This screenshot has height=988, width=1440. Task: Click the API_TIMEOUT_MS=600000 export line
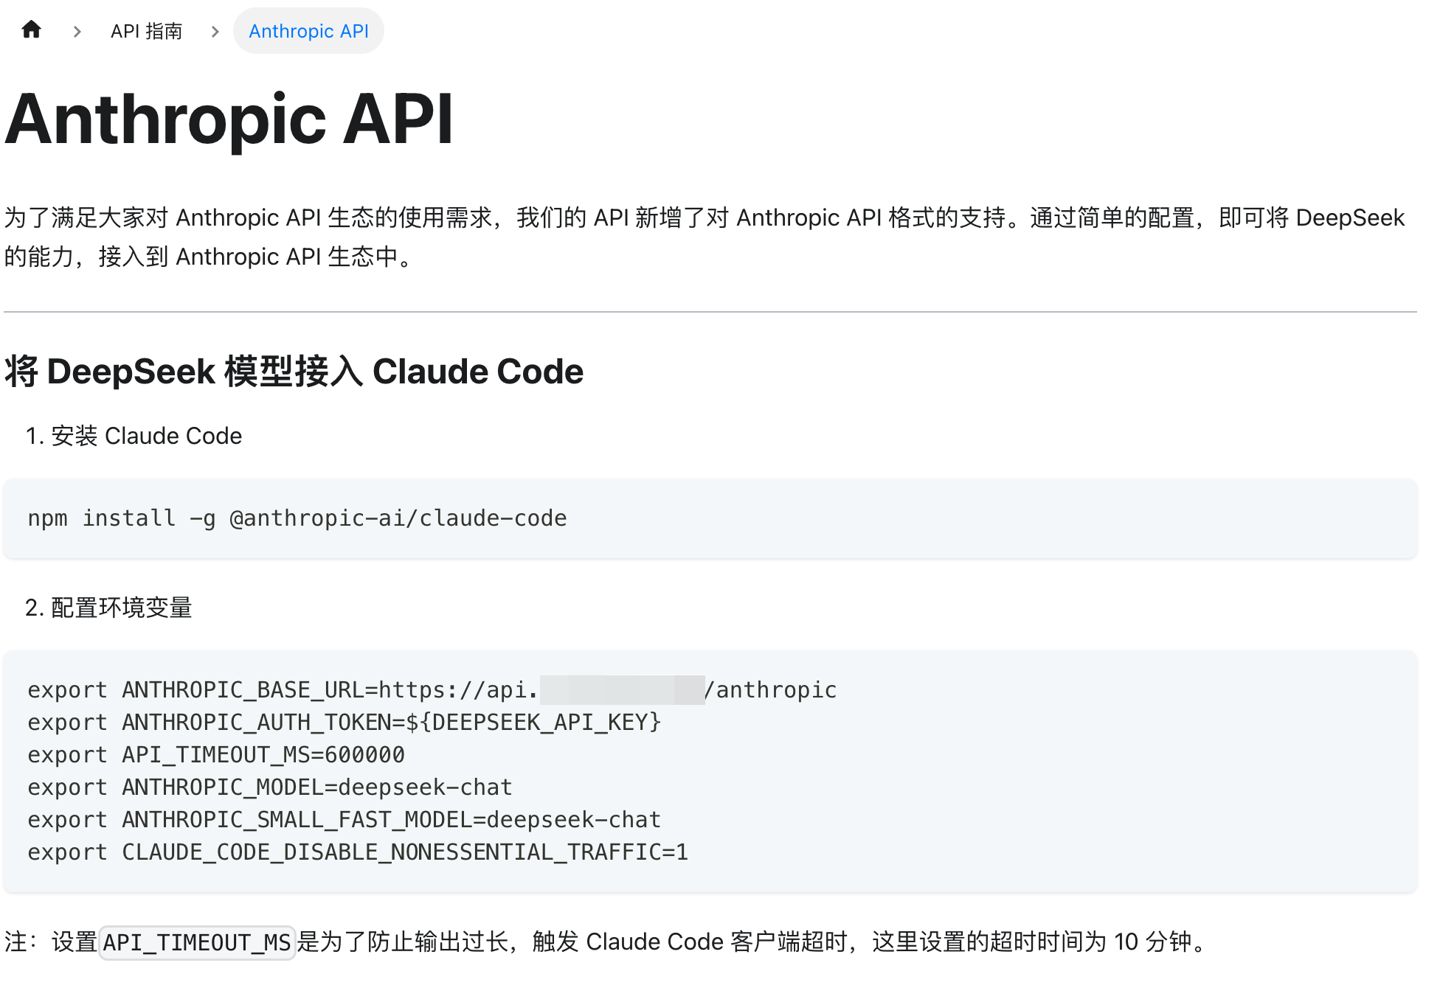point(216,755)
